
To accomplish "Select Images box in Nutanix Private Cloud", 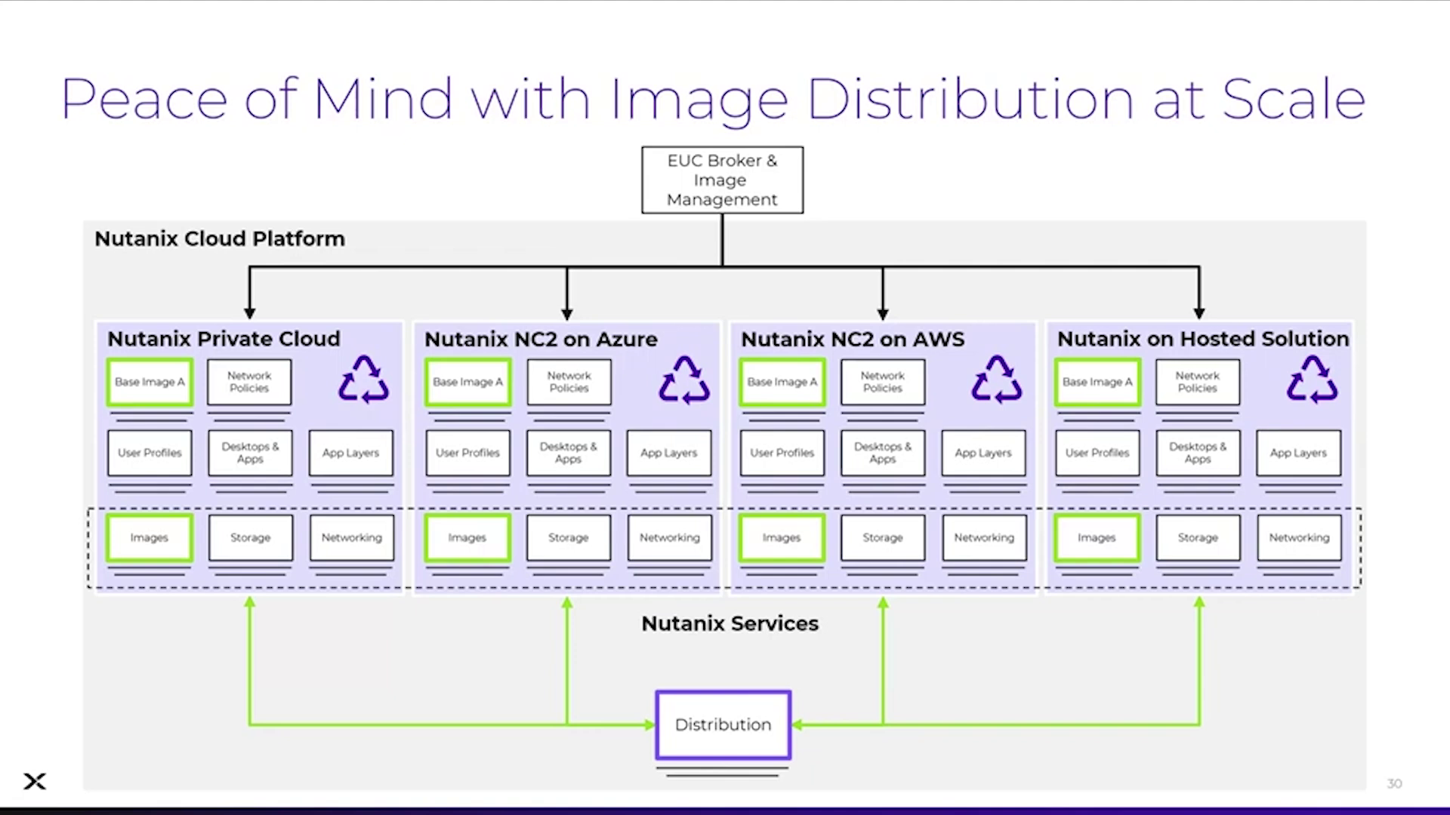I will coord(150,538).
